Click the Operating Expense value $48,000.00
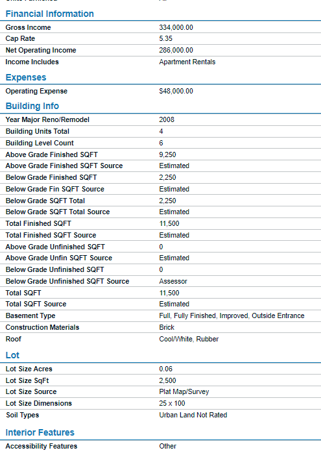This screenshot has width=321, height=457. tap(176, 91)
